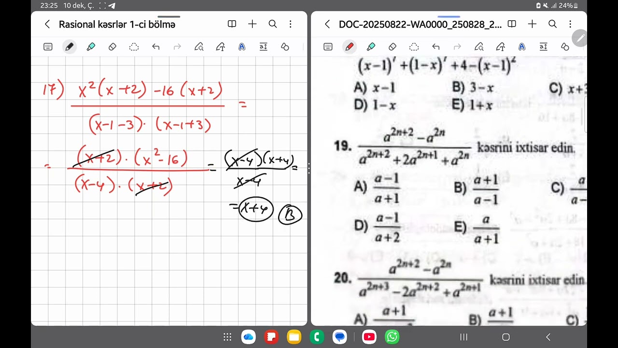Open shape drawing tool in right note
The height and width of the screenshot is (348, 618).
pos(500,47)
